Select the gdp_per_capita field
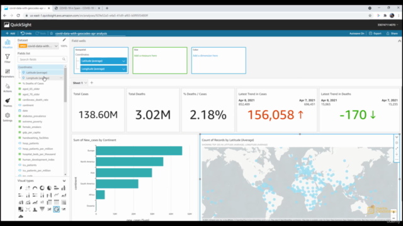Viewport: 403px width, 226px height. coord(31,132)
